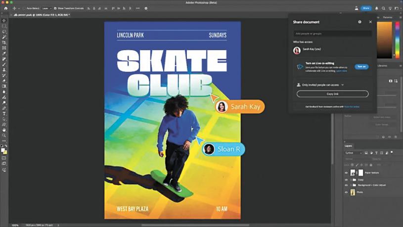The width and height of the screenshot is (403, 227).
Task: Open the 'Only invited people can access' dropdown
Action: pos(321,85)
